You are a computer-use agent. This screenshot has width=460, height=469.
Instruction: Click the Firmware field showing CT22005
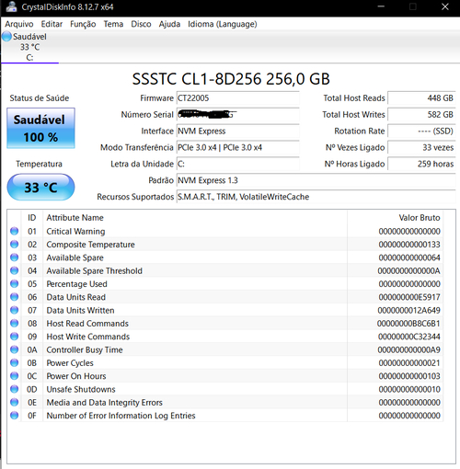tap(238, 98)
